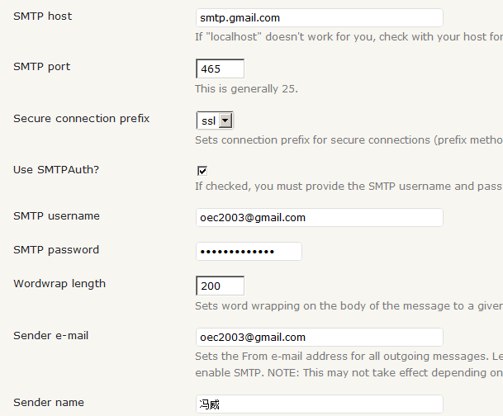Screen dimensions: 503x416
Task: Uncheck the Use SMTPAuth checkbox
Action: (202, 170)
